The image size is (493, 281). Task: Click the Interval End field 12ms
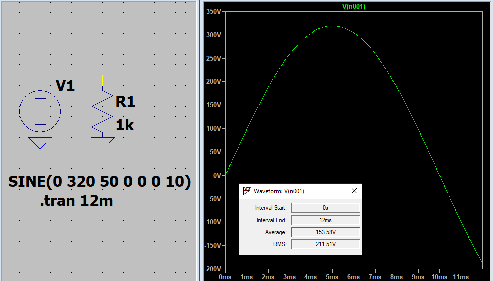pyautogui.click(x=325, y=220)
